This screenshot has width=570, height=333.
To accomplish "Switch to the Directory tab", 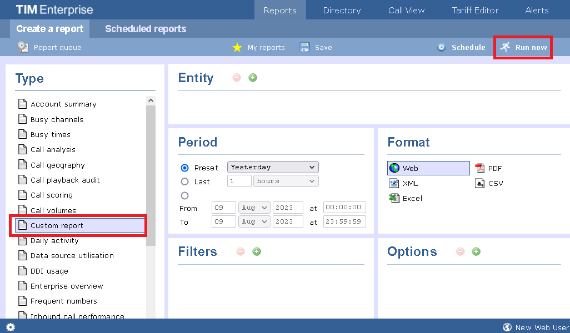I will [x=342, y=10].
